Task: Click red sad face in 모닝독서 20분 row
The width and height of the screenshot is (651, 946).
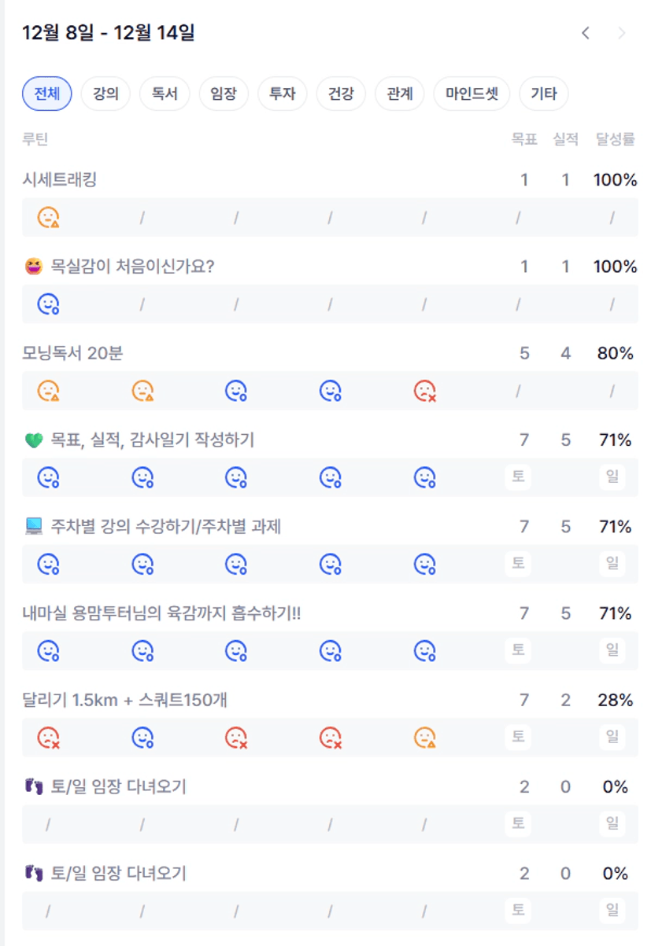Action: tap(425, 390)
